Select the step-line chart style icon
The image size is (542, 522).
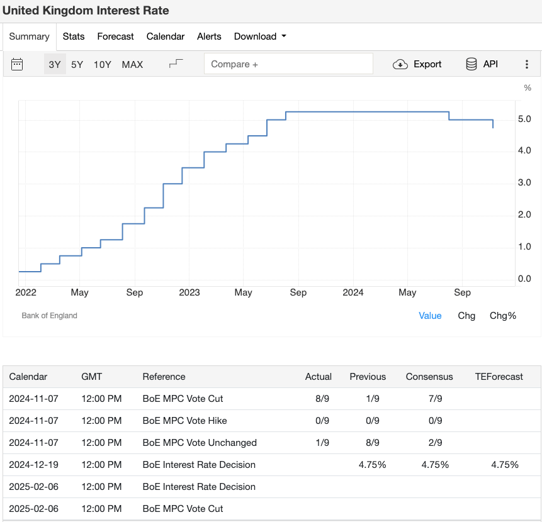tap(176, 64)
